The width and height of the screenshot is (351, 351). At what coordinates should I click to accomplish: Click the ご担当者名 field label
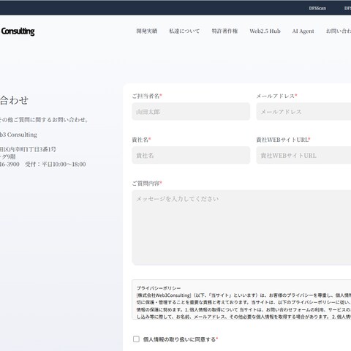147,96
